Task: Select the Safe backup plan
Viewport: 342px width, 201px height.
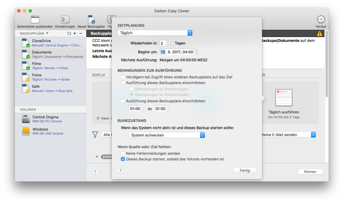Action: [50, 88]
